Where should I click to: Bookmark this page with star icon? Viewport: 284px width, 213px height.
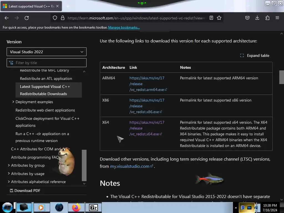click(219, 18)
